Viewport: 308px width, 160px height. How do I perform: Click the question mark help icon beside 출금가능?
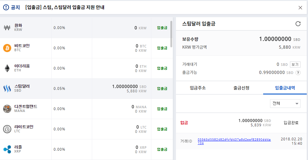click(x=298, y=73)
